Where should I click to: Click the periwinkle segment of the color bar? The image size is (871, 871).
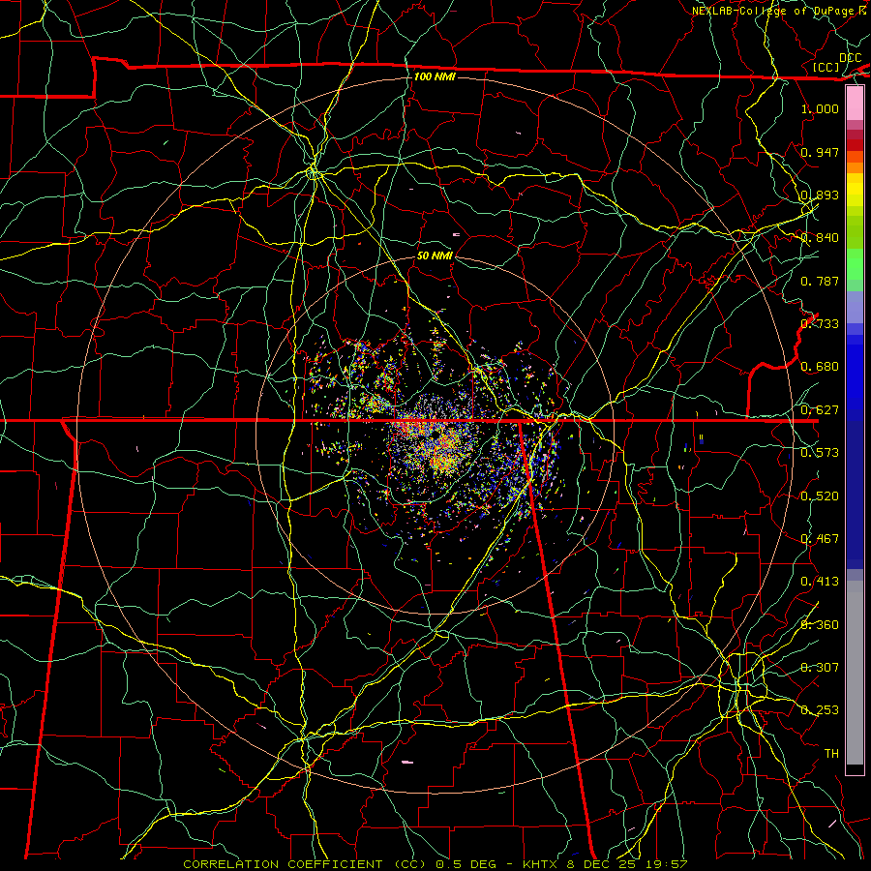point(855,307)
